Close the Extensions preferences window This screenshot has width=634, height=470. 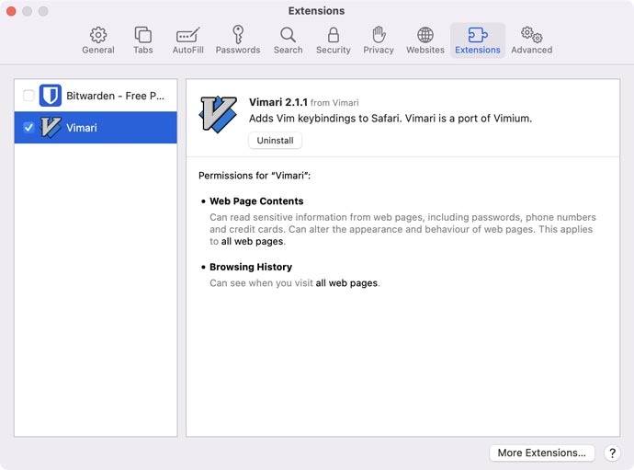[x=12, y=11]
